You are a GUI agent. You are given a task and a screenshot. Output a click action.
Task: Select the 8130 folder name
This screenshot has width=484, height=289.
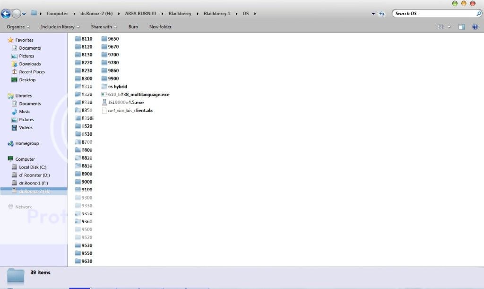(x=87, y=55)
